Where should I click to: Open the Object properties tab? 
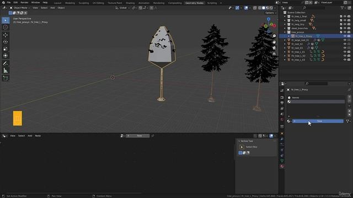pos(282,134)
